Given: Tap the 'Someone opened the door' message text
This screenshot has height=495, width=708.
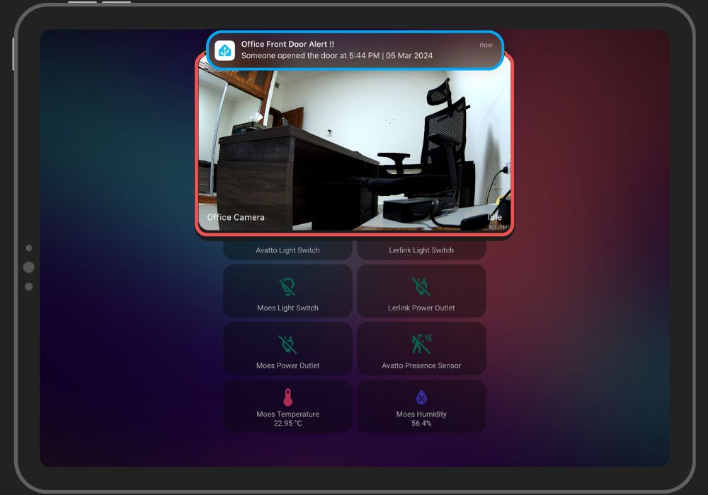Looking at the screenshot, I should pos(336,56).
